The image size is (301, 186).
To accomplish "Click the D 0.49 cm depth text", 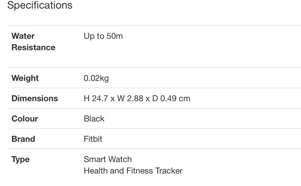I will point(171,99).
